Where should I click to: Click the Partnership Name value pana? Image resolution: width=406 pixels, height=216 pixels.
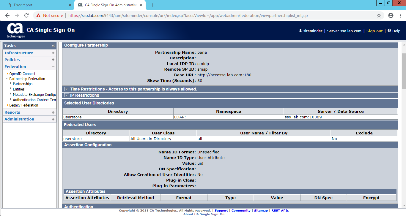click(202, 52)
